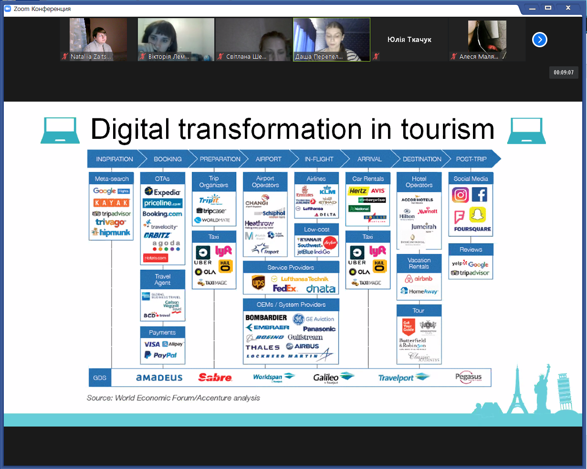Click the AVIS logo under Car Rentals

[378, 191]
